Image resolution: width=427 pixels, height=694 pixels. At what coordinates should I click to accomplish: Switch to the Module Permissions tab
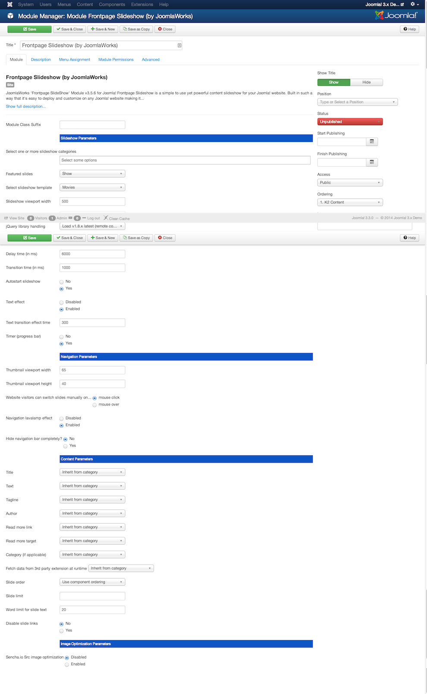coord(116,60)
